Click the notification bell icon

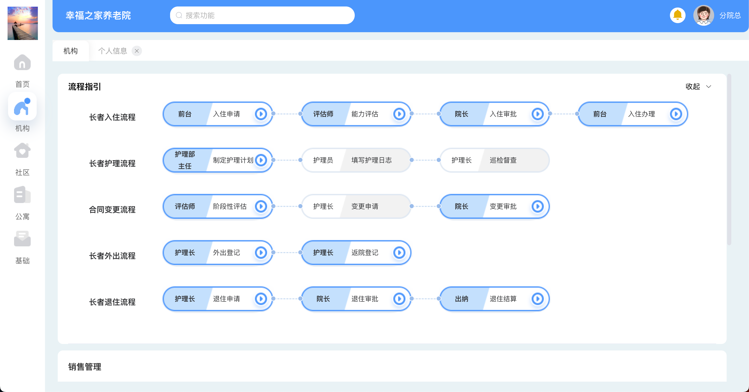click(677, 15)
